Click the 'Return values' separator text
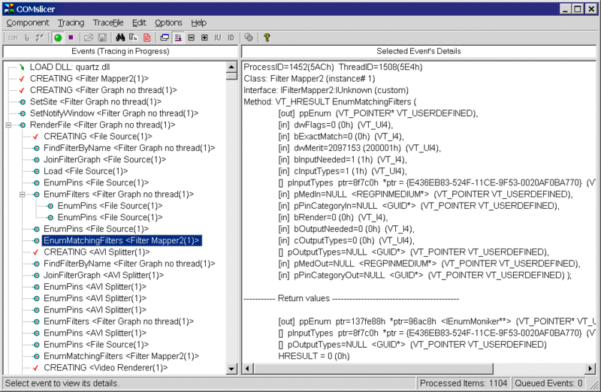 pyautogui.click(x=304, y=298)
